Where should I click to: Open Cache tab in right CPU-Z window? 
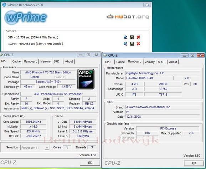pyautogui.click(x=120, y=62)
